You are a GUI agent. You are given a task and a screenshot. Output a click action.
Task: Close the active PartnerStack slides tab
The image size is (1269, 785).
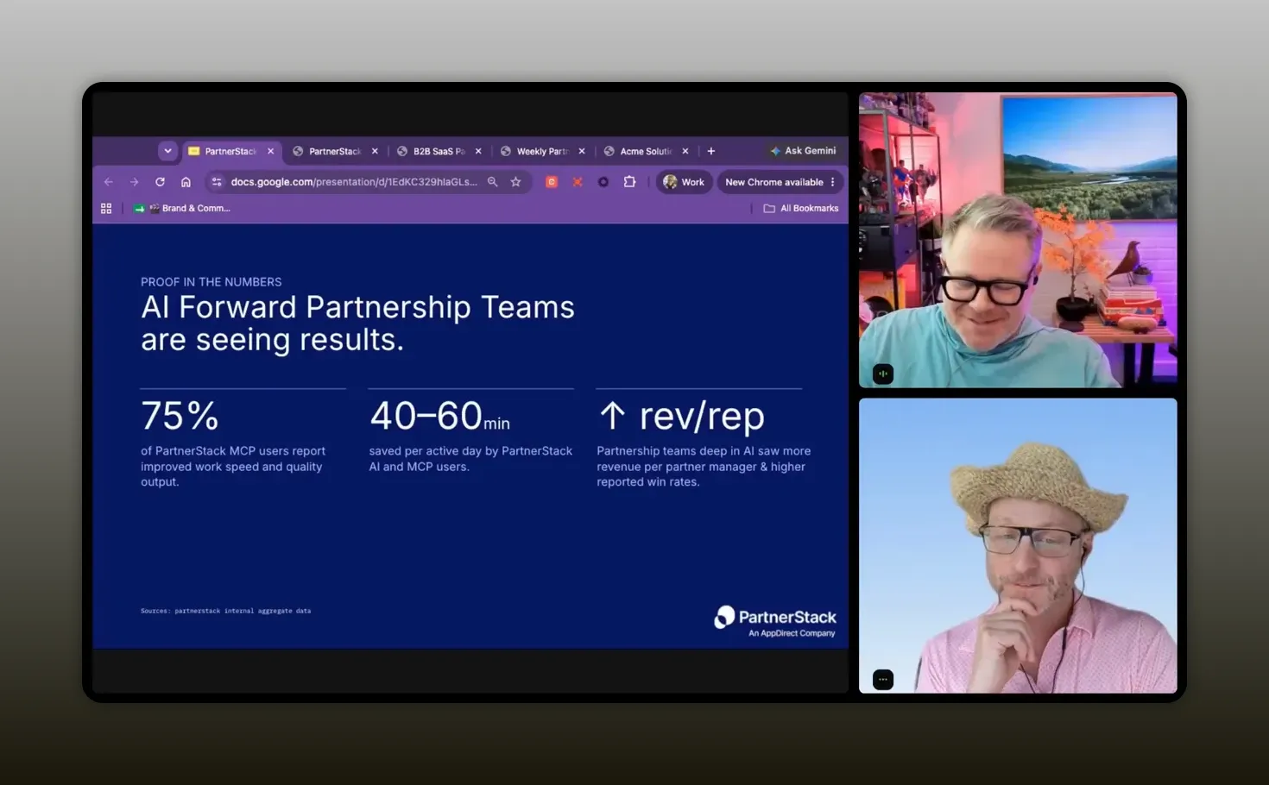(270, 151)
